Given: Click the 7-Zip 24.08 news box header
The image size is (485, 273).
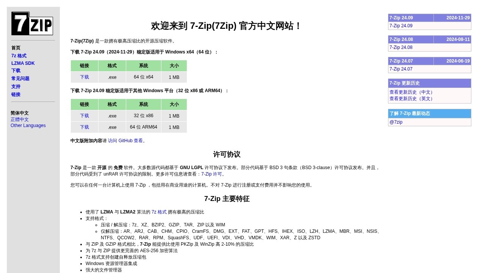Looking at the screenshot, I should pyautogui.click(x=411, y=39).
